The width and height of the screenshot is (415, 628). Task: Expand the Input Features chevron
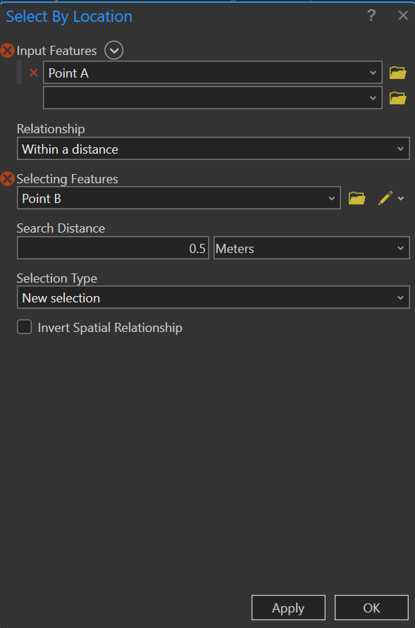(x=113, y=50)
